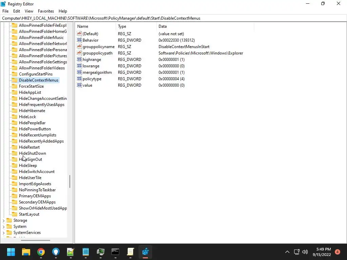The height and width of the screenshot is (260, 347).
Task: Click the HideAppList folder icon
Action: (x=14, y=92)
